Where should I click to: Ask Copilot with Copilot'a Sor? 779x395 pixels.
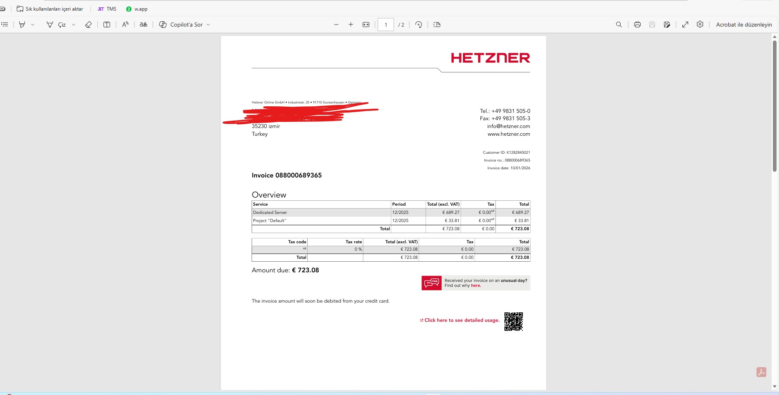[x=181, y=25]
